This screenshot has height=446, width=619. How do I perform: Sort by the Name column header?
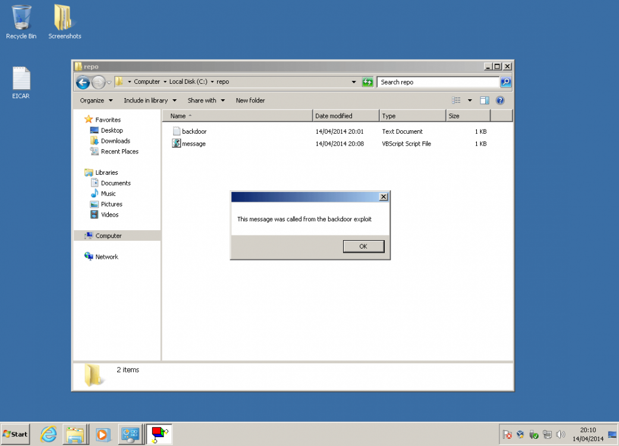point(237,115)
